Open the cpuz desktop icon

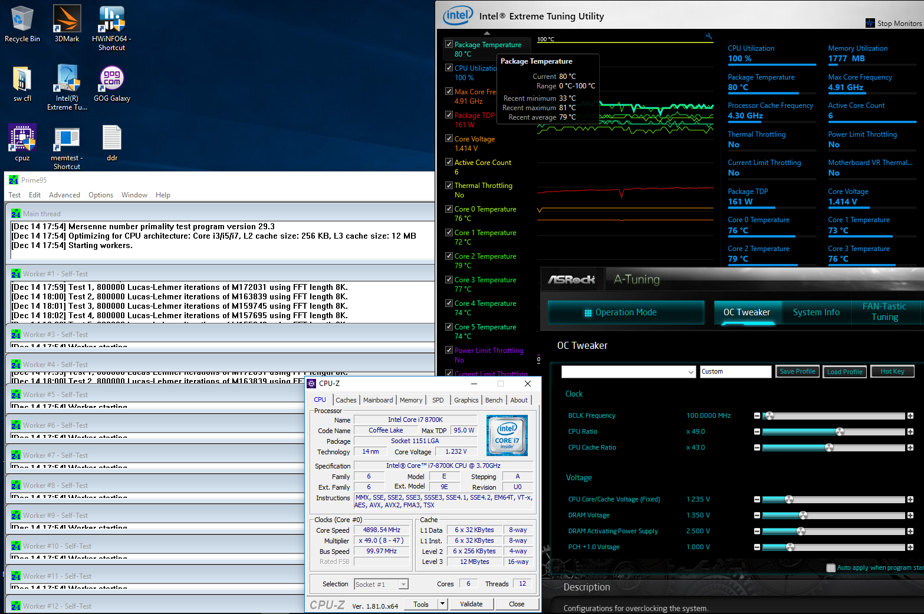[22, 143]
